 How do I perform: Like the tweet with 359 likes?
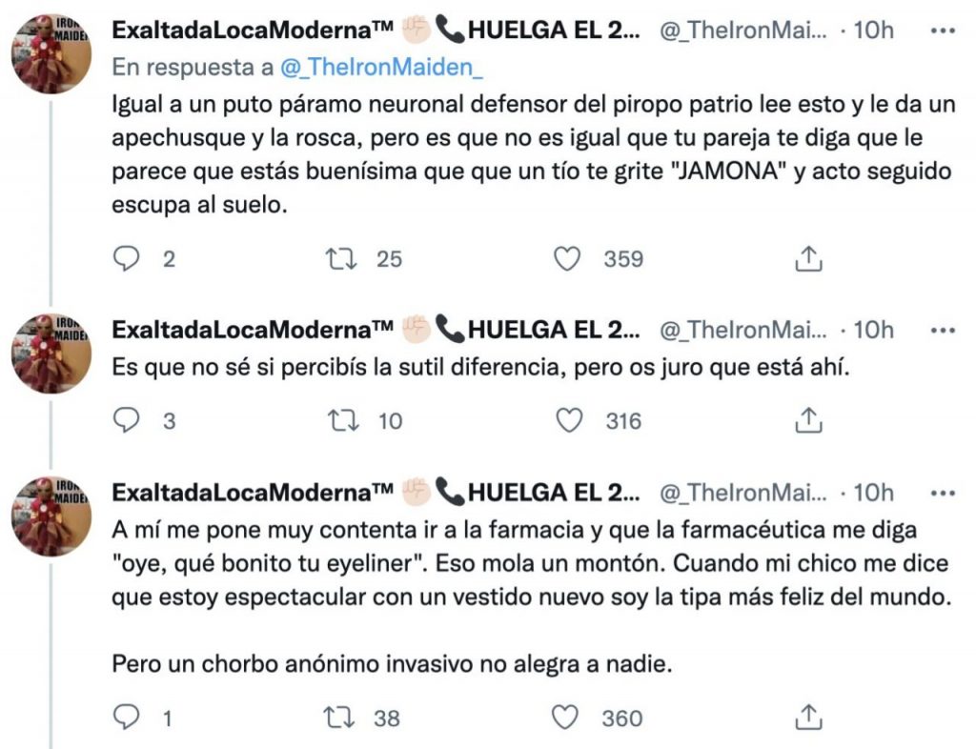click(x=568, y=258)
